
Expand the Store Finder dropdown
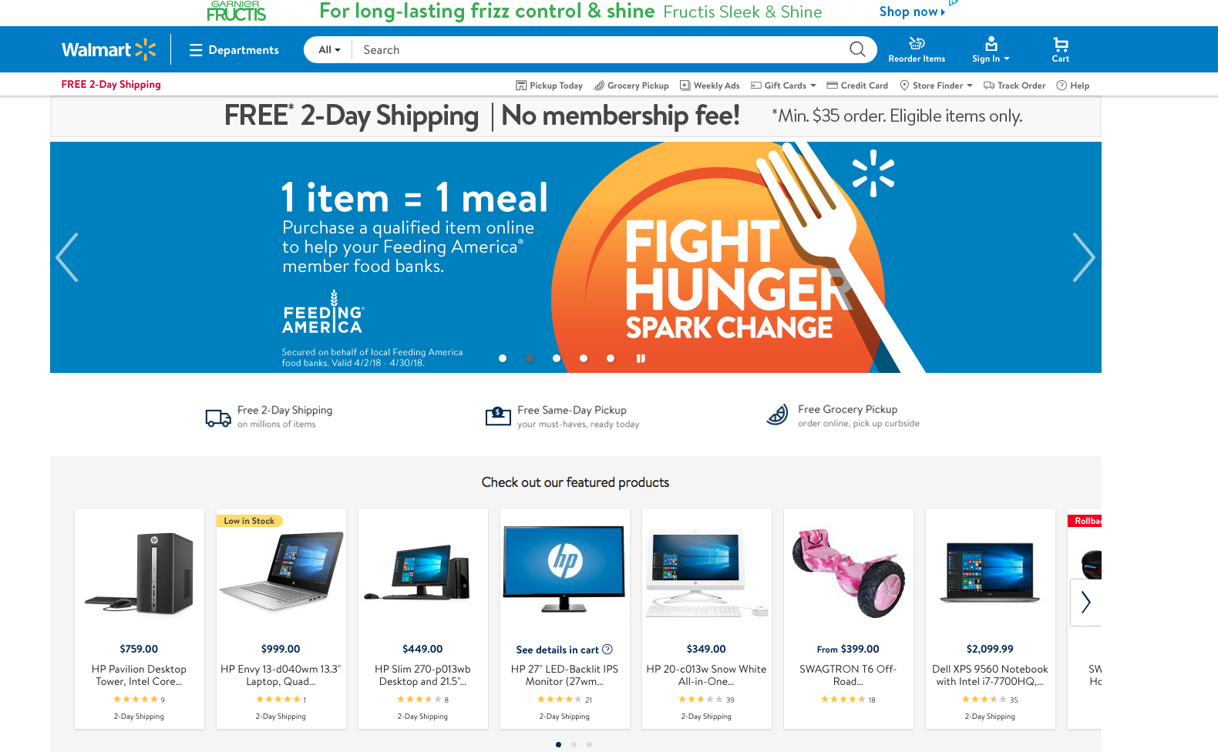tap(937, 86)
